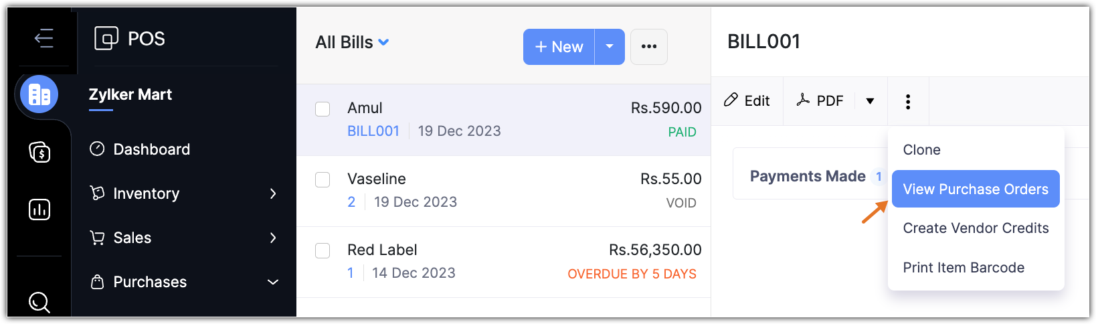Choose View Purchase Orders from menu
Image resolution: width=1096 pixels, height=324 pixels.
pyautogui.click(x=975, y=189)
